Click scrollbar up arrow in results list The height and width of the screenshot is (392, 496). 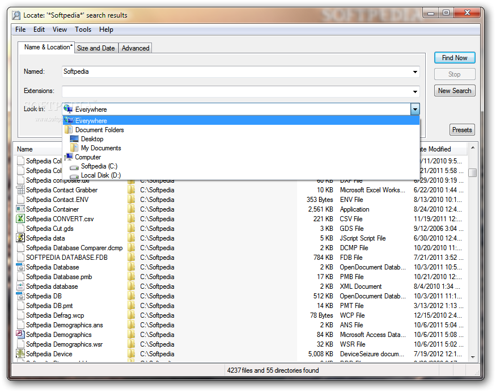473,148
